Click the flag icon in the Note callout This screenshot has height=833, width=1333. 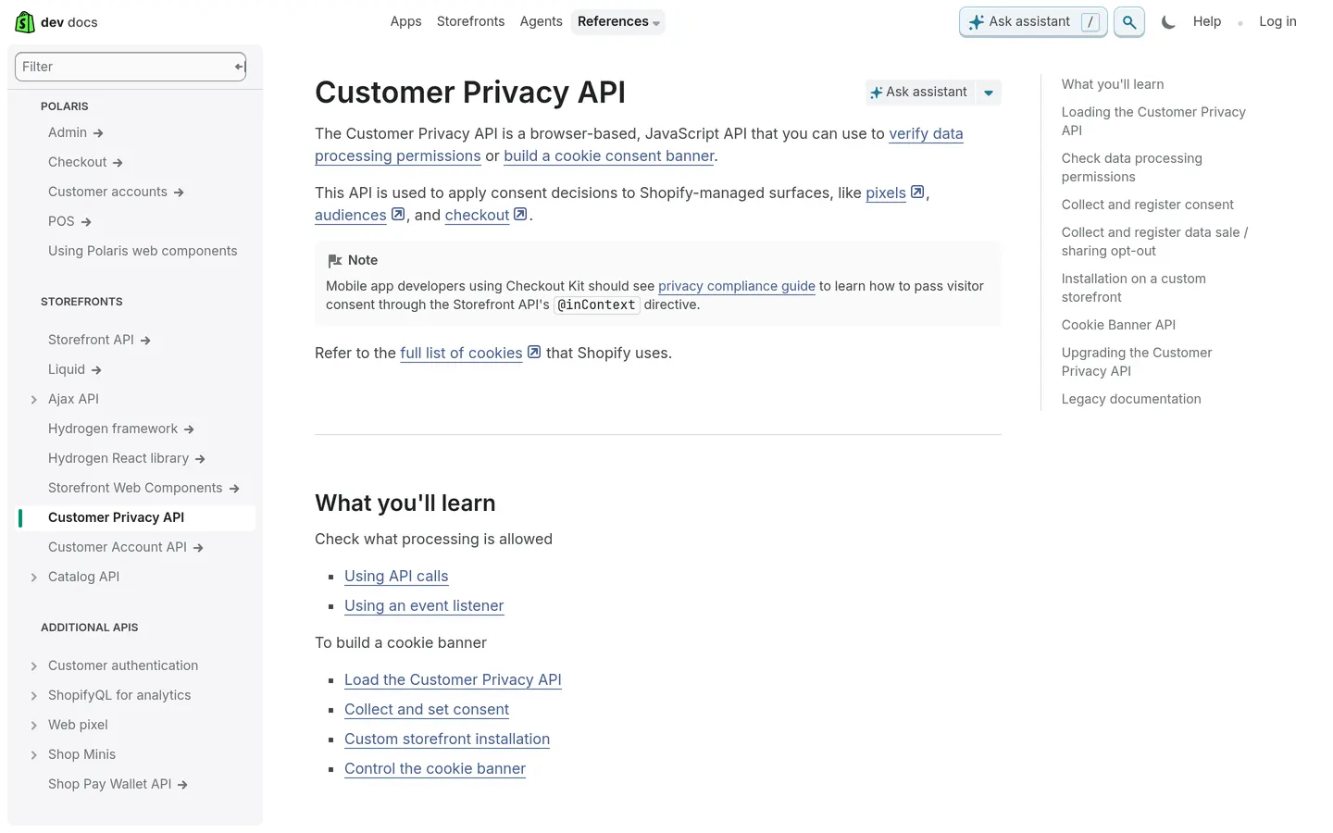point(334,260)
